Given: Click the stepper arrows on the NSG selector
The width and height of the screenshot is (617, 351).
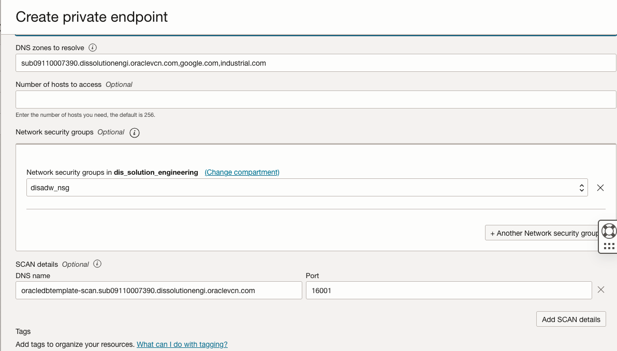Looking at the screenshot, I should coord(581,187).
